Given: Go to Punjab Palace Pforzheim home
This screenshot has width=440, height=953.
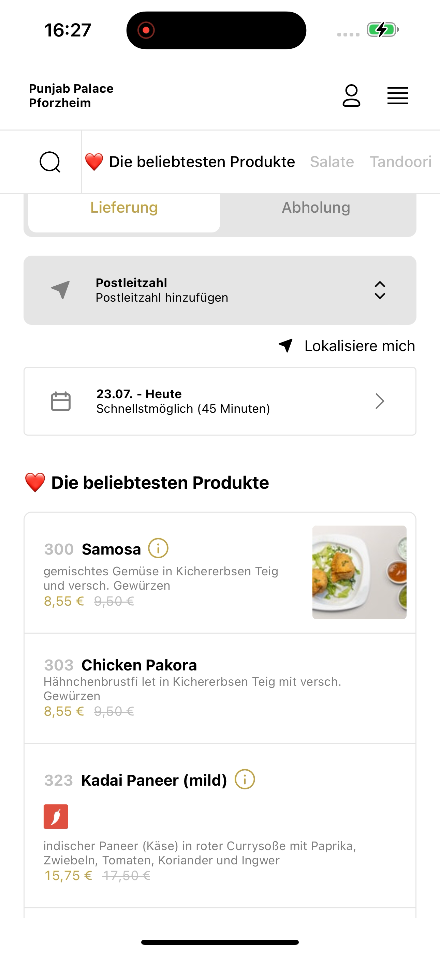Looking at the screenshot, I should 71,95.
